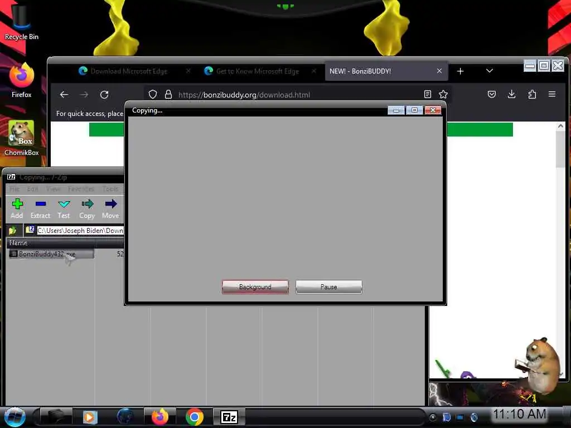The width and height of the screenshot is (571, 428).
Task: Open the 7-Zip Favorites menu
Action: tap(81, 189)
